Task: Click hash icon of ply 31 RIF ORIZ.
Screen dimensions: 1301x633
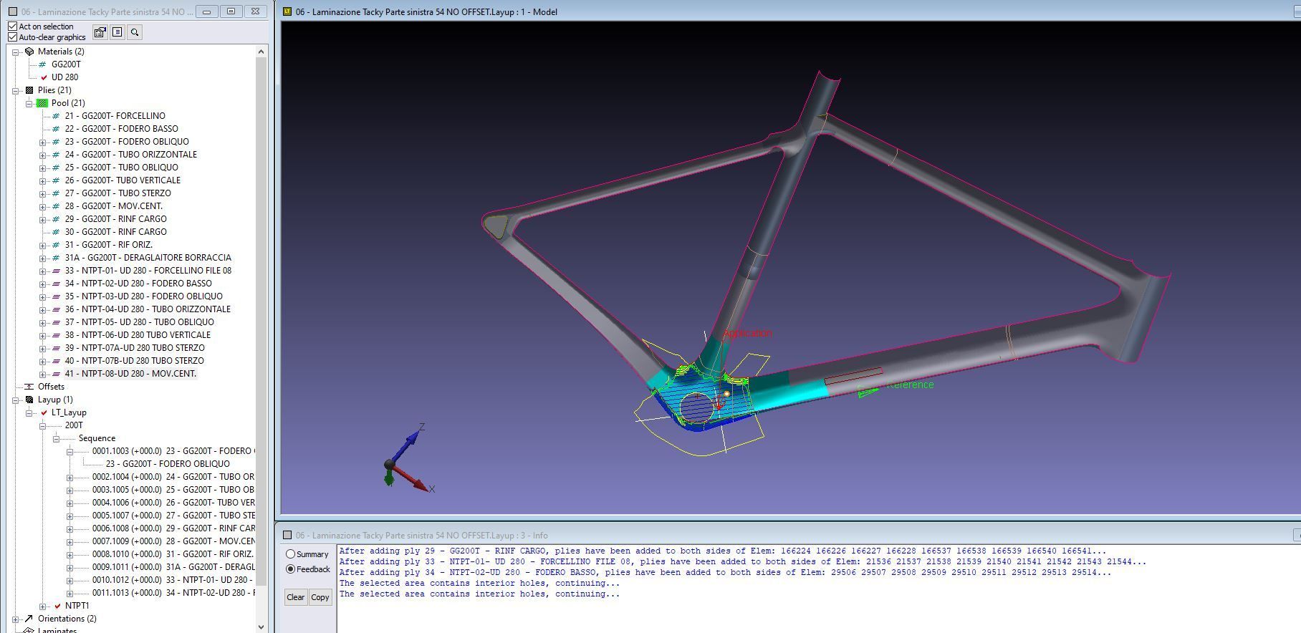Action: click(56, 245)
